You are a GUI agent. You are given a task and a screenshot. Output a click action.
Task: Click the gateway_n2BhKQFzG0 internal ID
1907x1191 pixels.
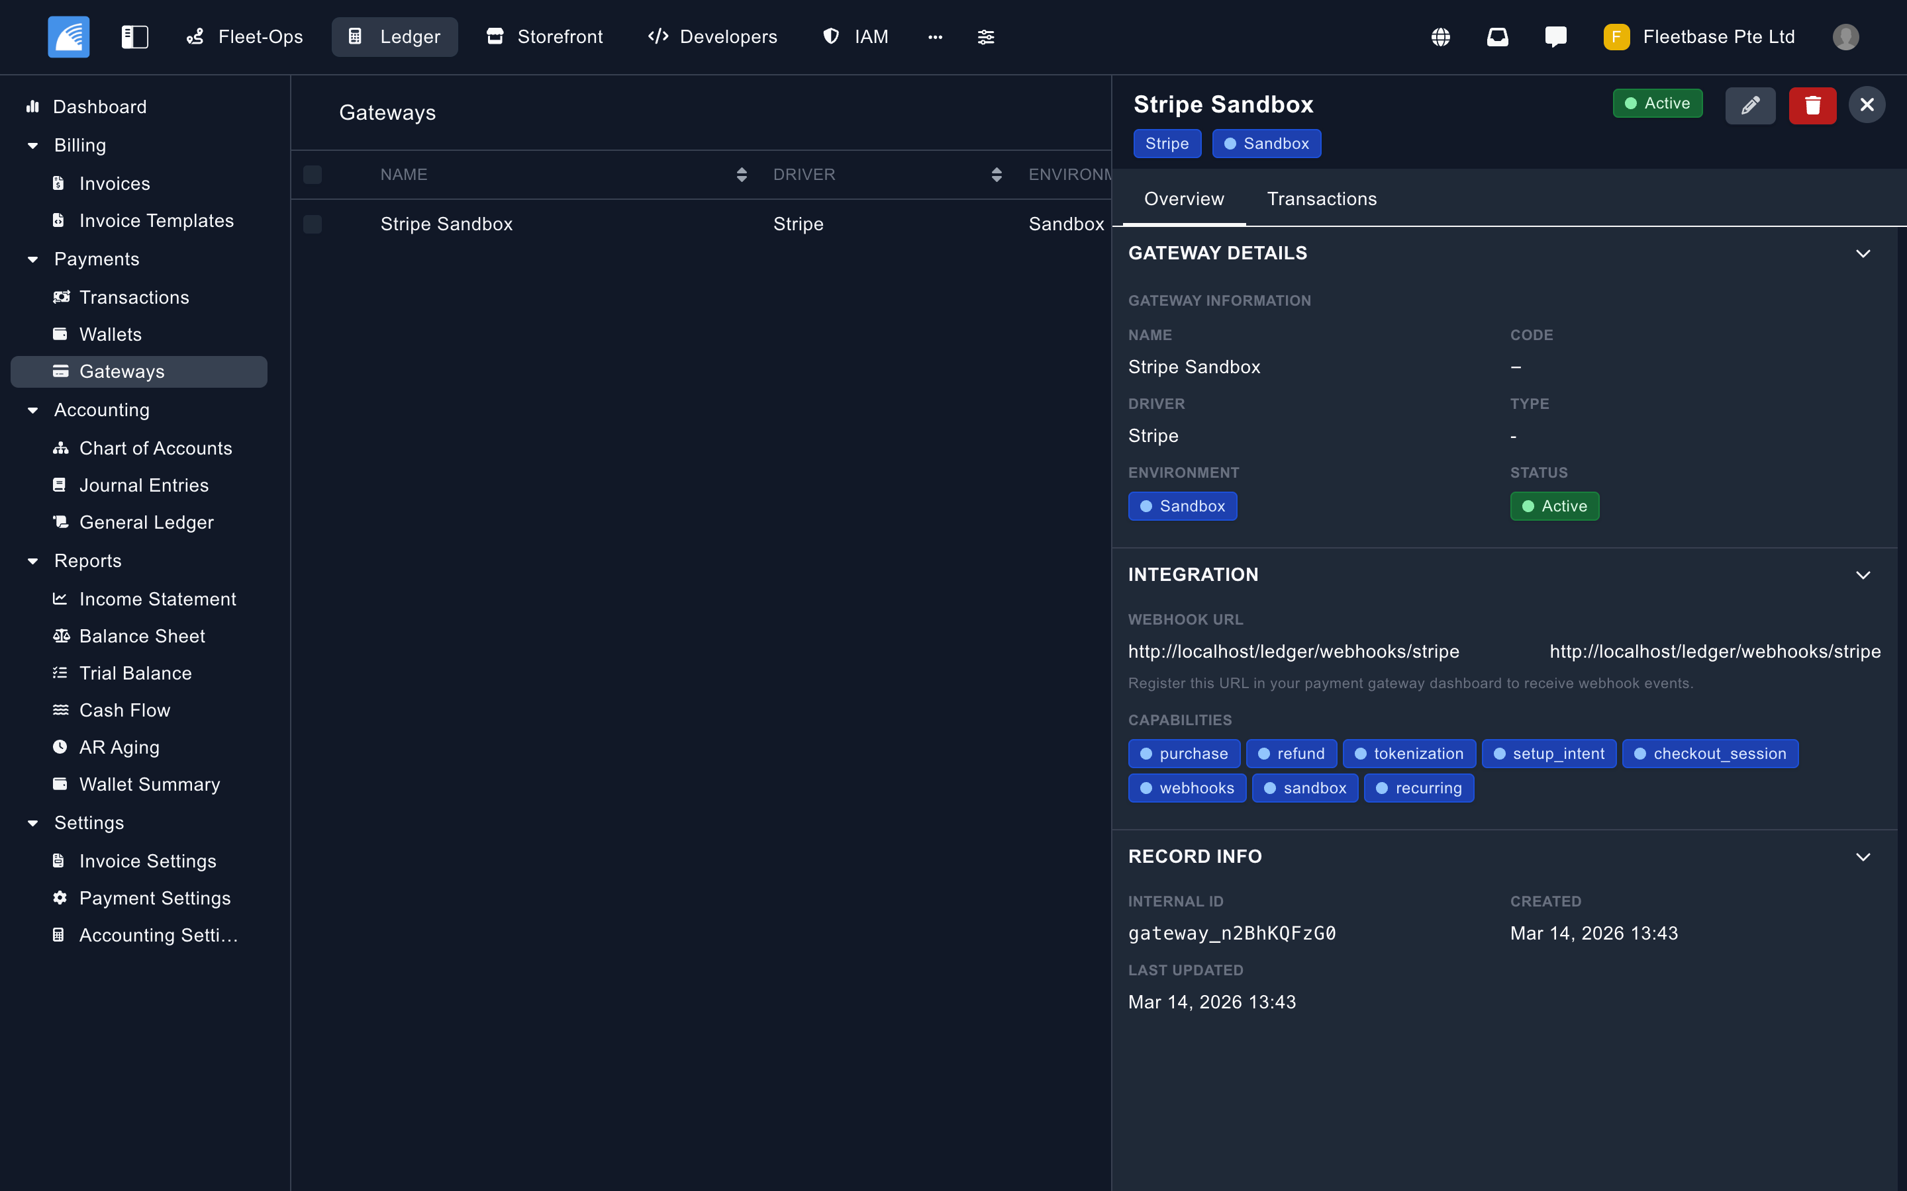pyautogui.click(x=1232, y=934)
